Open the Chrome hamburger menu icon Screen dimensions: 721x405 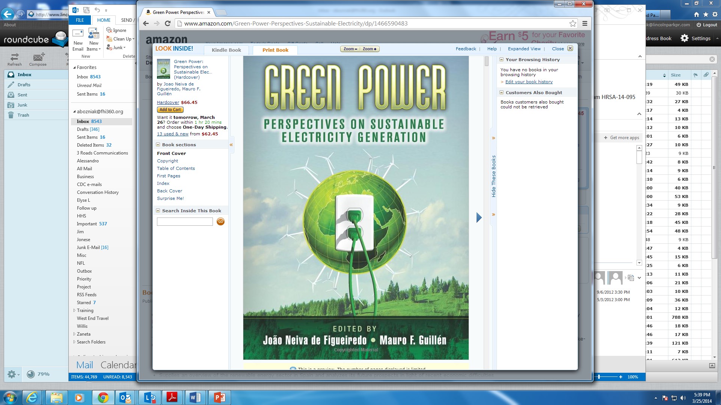pyautogui.click(x=585, y=24)
